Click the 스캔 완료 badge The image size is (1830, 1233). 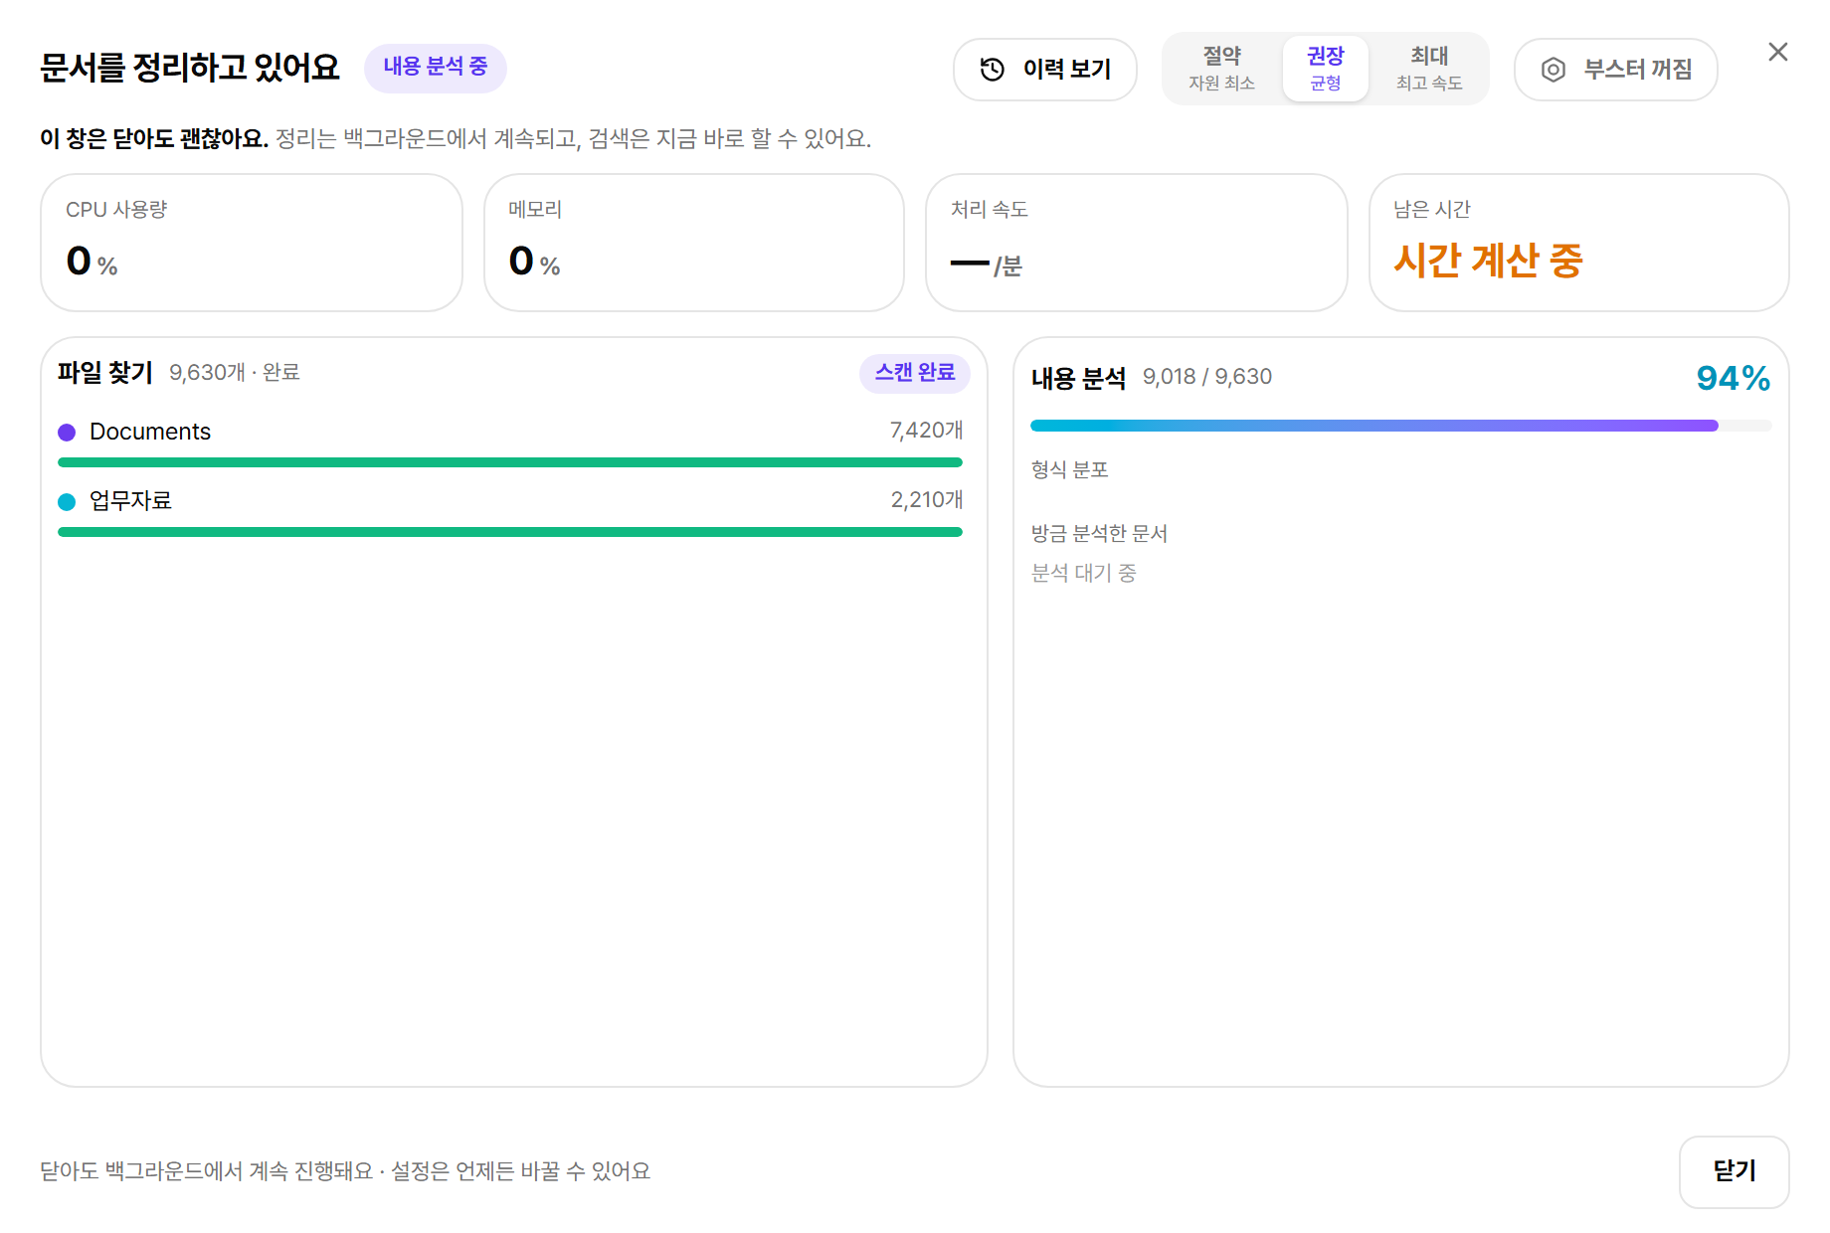tap(914, 373)
